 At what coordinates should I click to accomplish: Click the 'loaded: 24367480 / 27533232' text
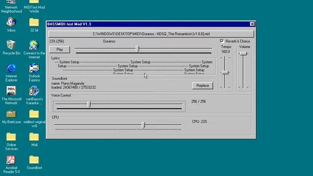coord(73,88)
